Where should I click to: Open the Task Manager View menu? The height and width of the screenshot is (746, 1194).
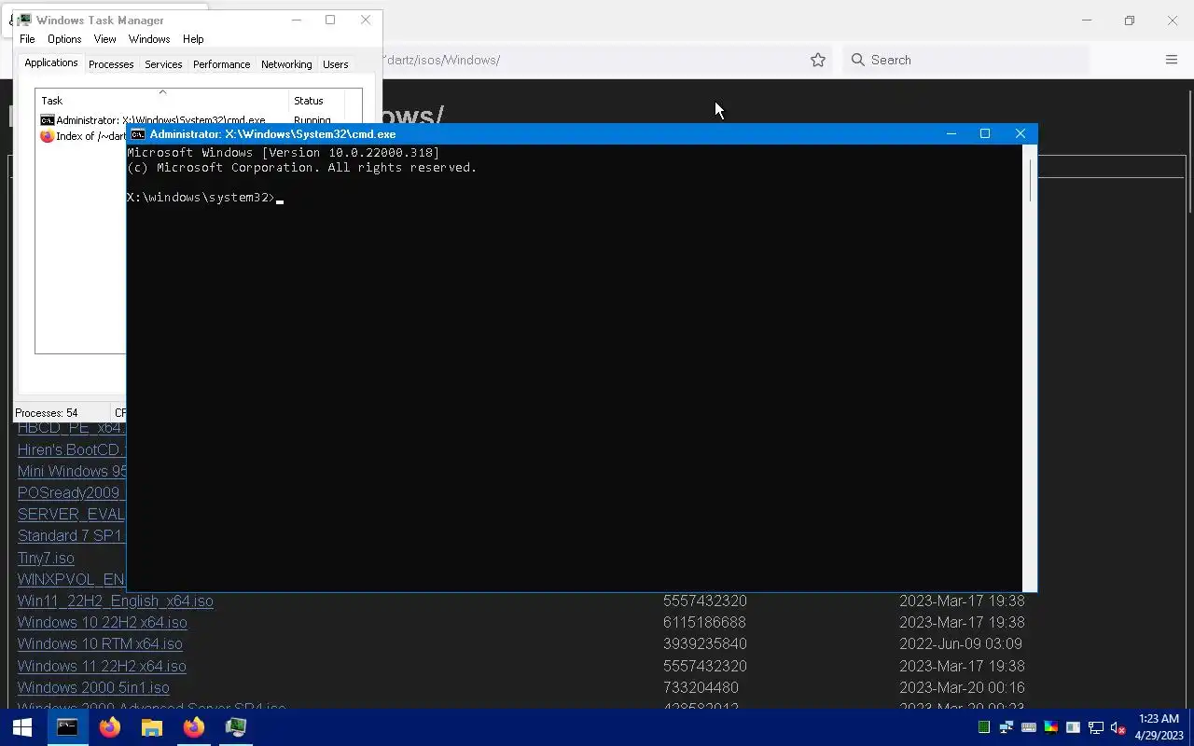104,39
